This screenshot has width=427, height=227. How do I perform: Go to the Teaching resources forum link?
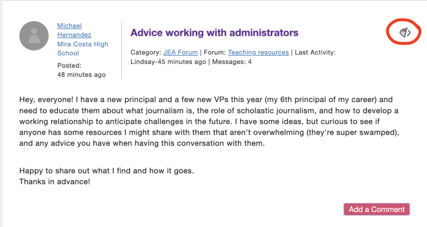(x=258, y=52)
